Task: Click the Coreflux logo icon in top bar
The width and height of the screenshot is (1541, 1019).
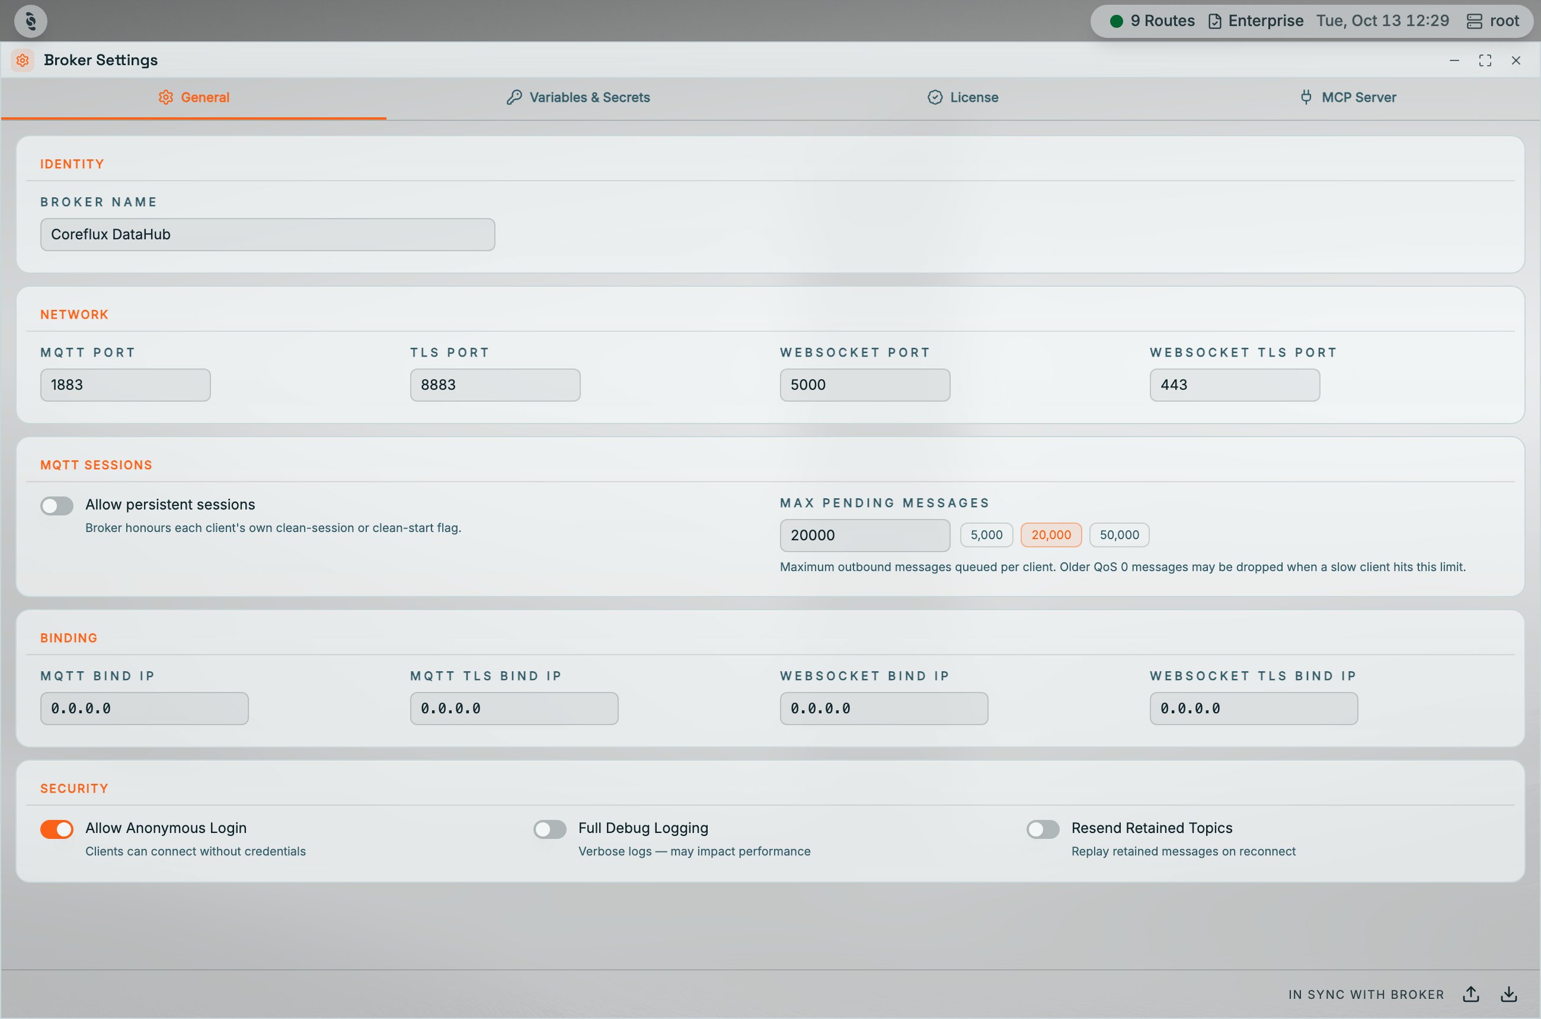Action: coord(31,21)
